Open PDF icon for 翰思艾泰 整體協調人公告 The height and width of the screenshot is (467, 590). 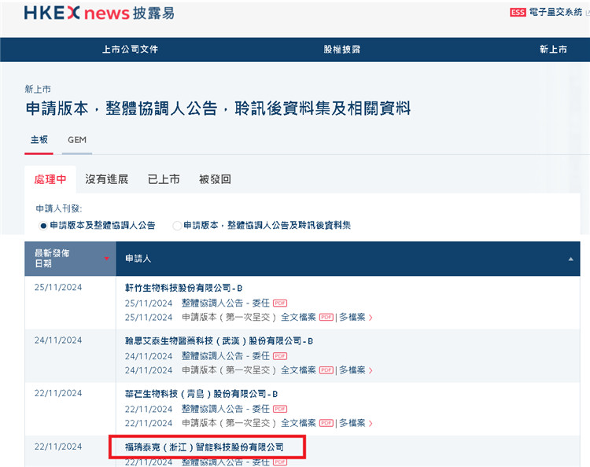pos(280,356)
